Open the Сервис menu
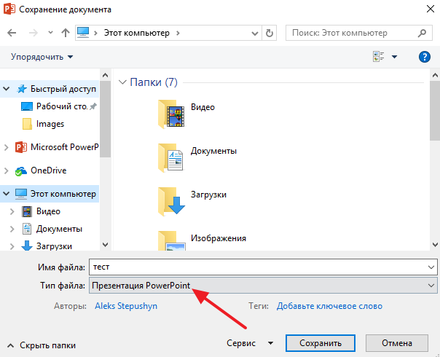This screenshot has height=357, width=440. point(249,342)
